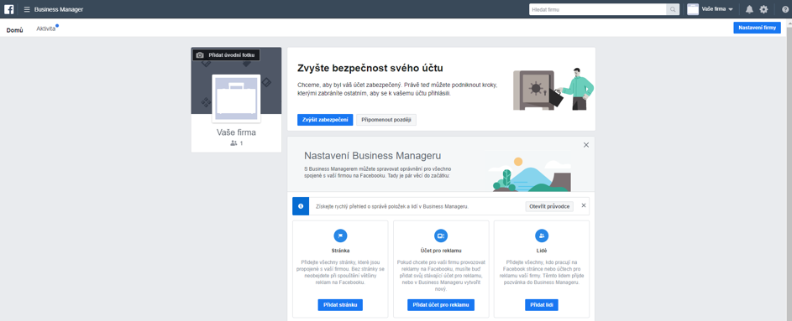The height and width of the screenshot is (321, 792).
Task: Click the Zvyšte bezpečnost svého účtu heading
Action: click(370, 68)
